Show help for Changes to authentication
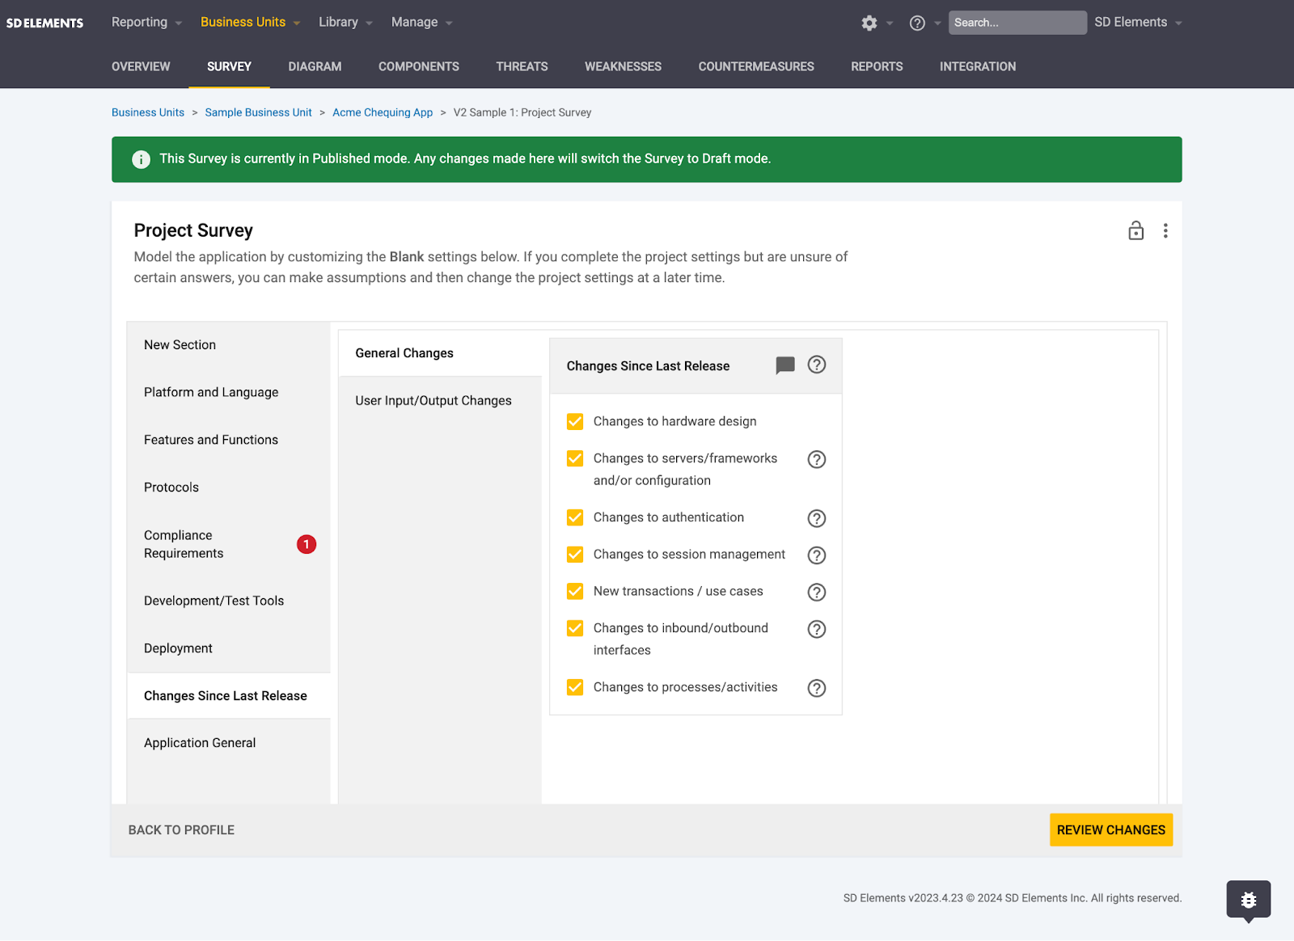The image size is (1294, 941). (x=817, y=518)
